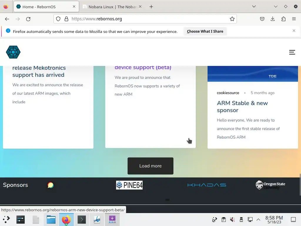Open network connections tray icon
This screenshot has height=226, width=301.
pyautogui.click(x=250, y=220)
